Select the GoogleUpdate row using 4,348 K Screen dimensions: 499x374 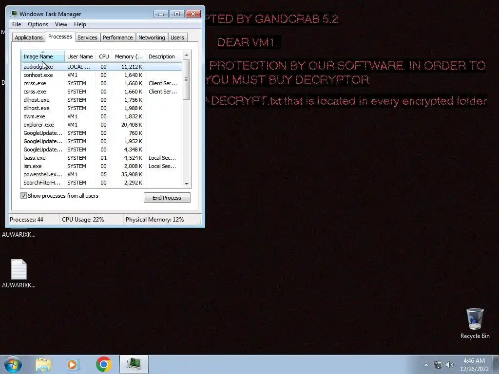point(101,150)
